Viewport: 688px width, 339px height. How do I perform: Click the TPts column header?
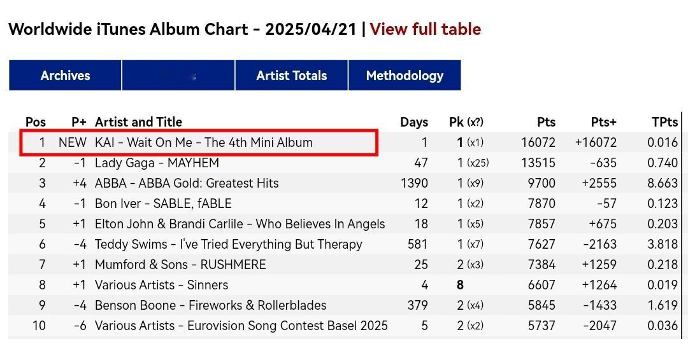coord(664,121)
